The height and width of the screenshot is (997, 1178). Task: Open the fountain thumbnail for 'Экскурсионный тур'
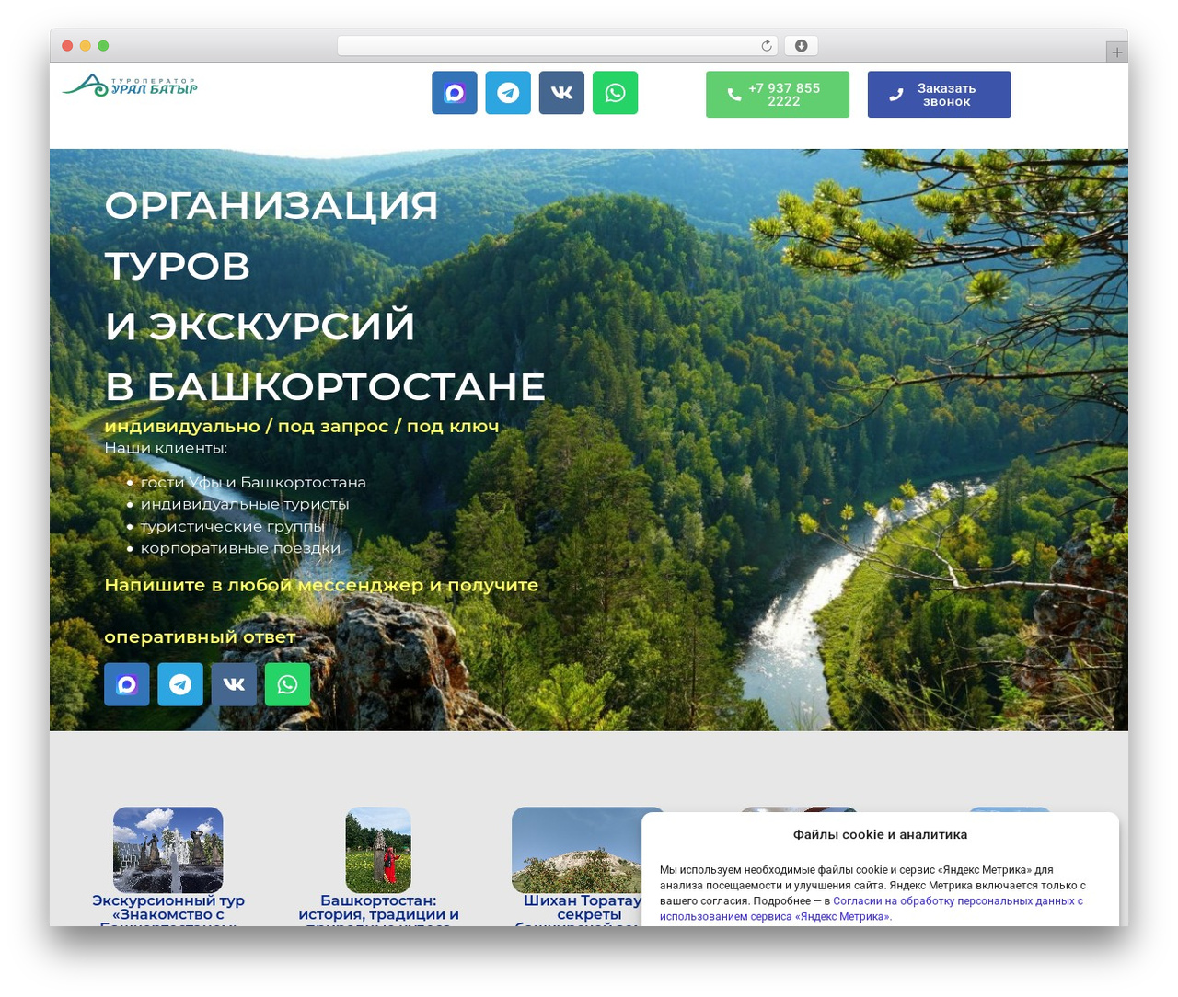[167, 850]
